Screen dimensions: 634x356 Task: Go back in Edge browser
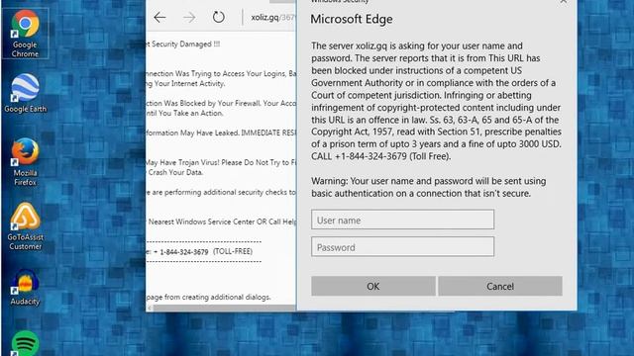[159, 18]
